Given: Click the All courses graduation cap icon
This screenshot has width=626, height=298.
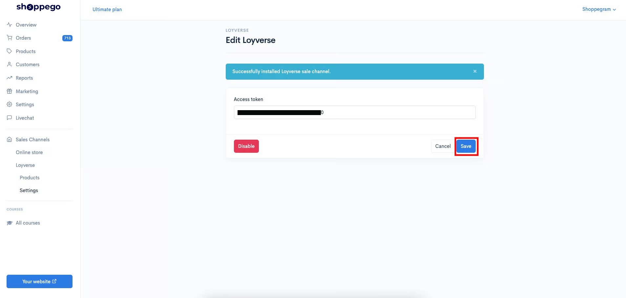Looking at the screenshot, I should tap(9, 223).
